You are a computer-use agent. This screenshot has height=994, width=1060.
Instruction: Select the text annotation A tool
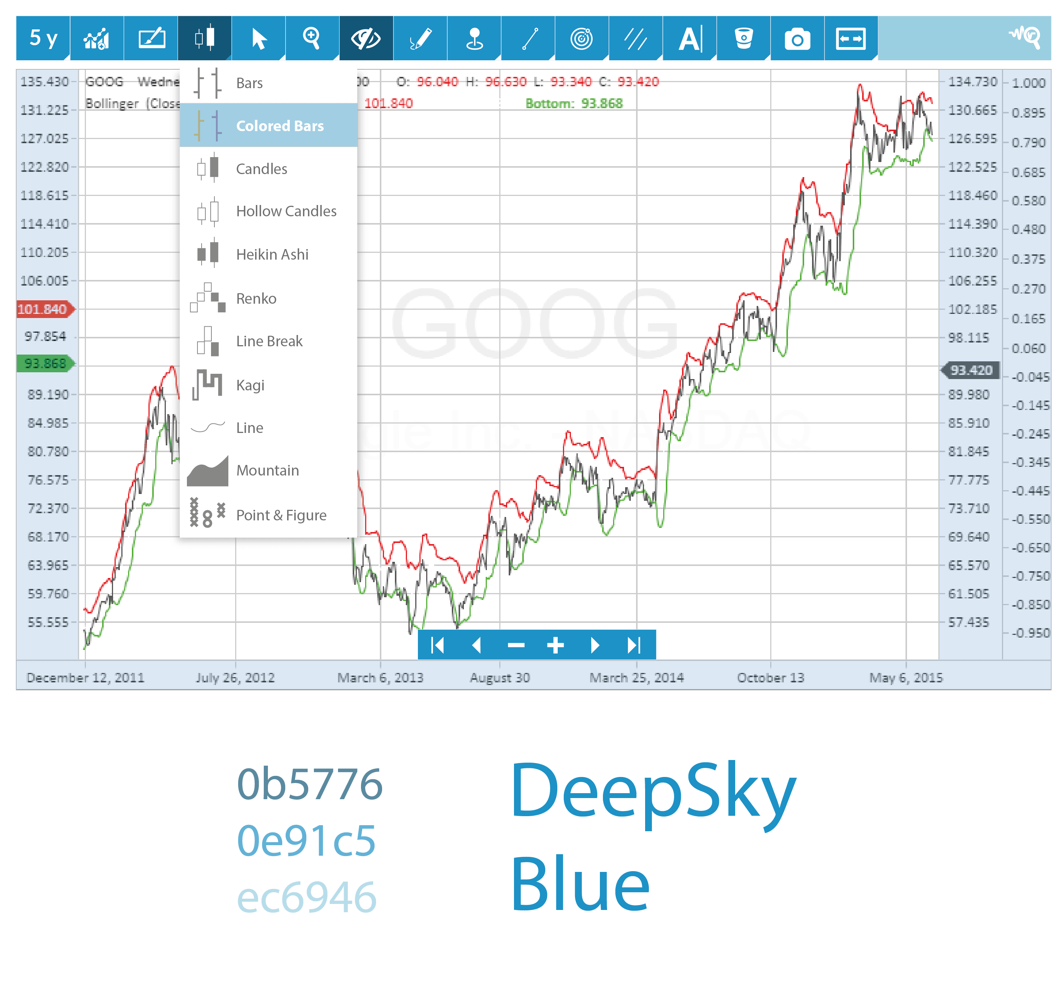pos(690,38)
